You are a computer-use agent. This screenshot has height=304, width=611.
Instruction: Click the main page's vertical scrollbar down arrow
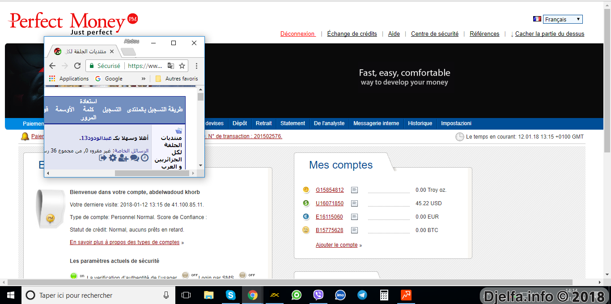pyautogui.click(x=607, y=275)
